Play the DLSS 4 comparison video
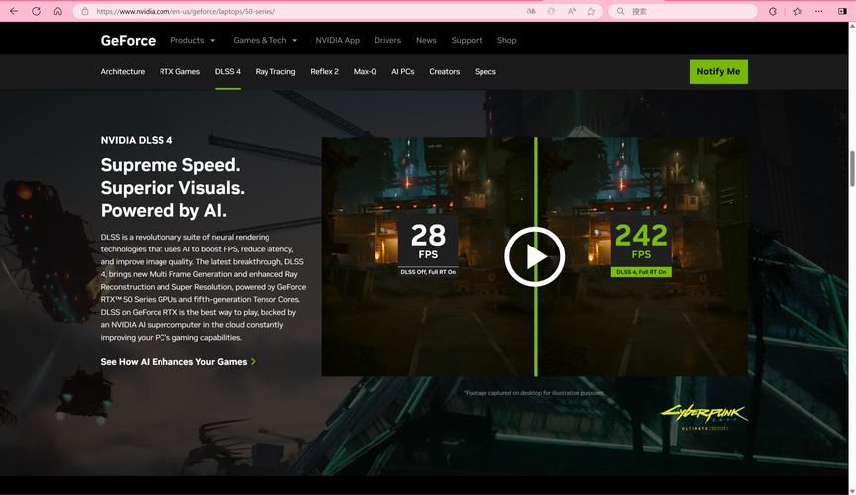 [x=534, y=256]
